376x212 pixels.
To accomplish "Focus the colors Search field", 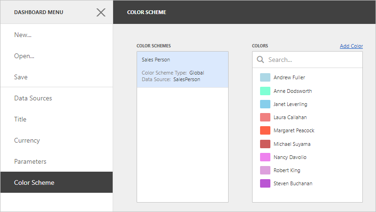I will 307,60.
